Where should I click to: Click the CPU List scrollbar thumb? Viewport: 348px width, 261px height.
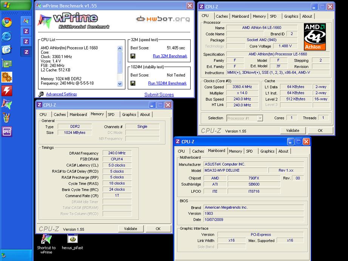[120, 62]
